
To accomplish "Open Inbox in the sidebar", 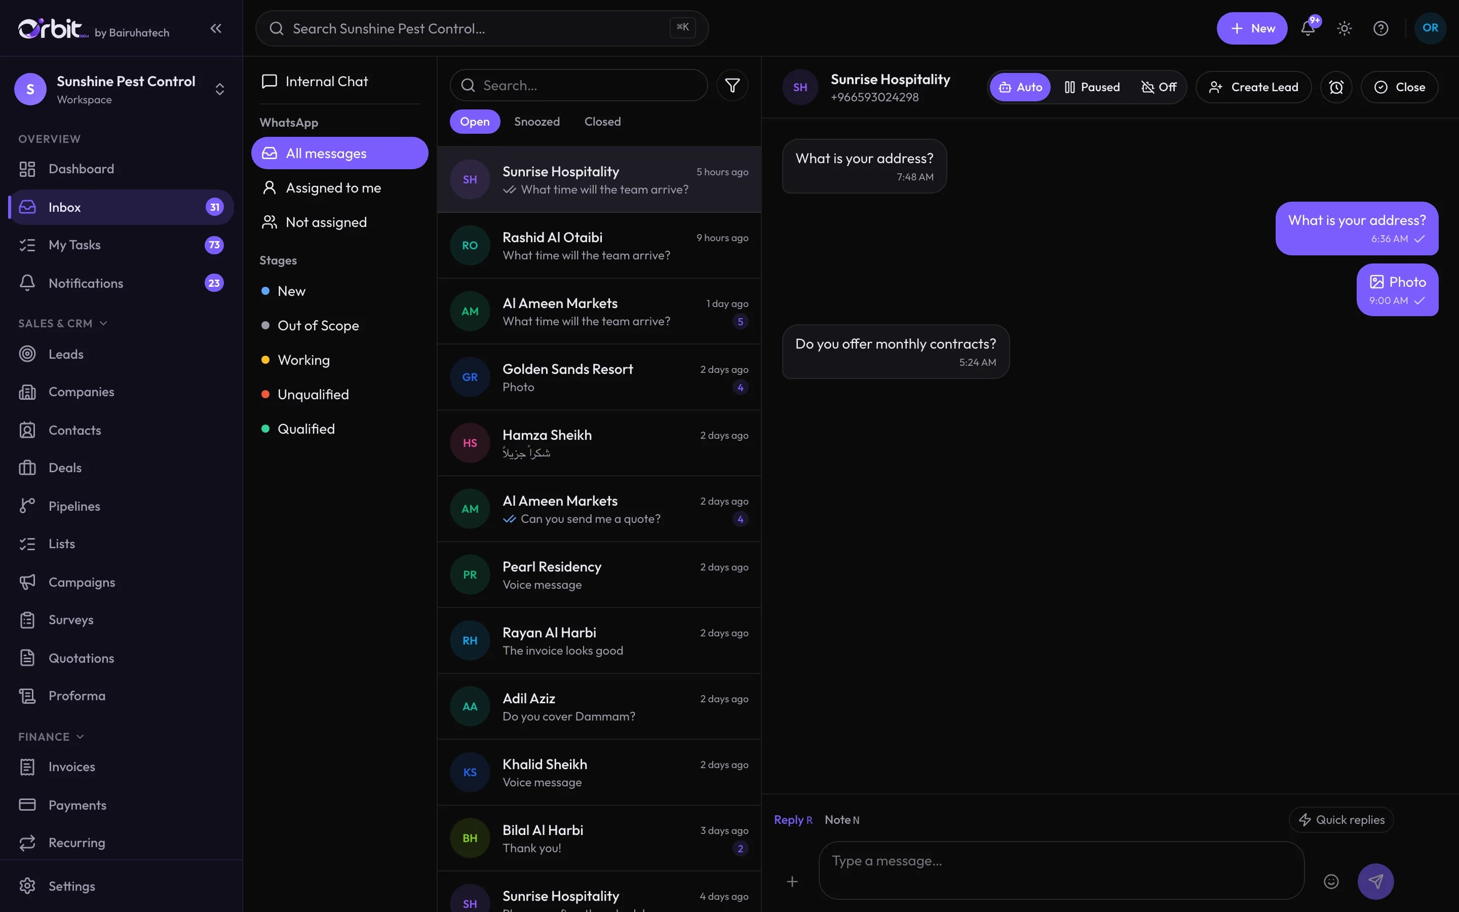I will (x=121, y=208).
